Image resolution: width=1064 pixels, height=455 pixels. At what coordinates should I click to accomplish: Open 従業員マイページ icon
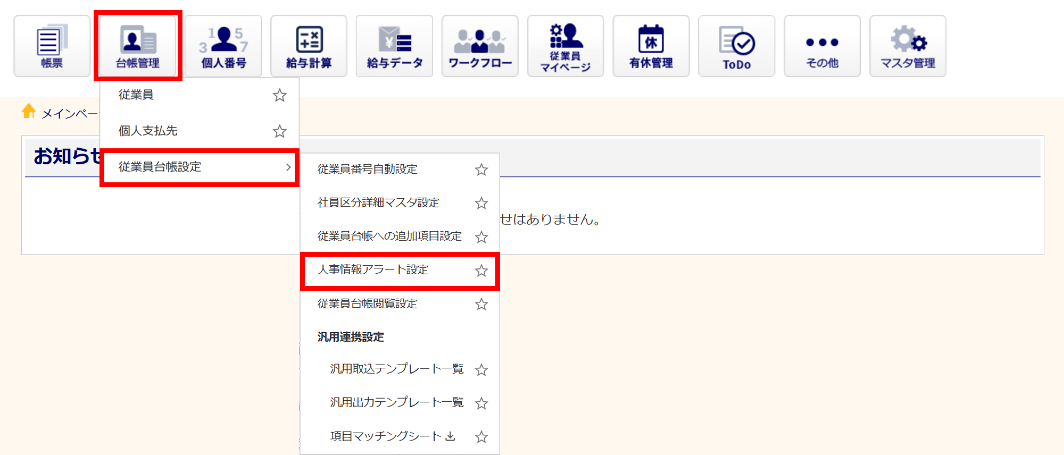[566, 46]
